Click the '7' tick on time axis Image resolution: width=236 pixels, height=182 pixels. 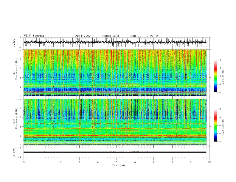tap(154, 162)
